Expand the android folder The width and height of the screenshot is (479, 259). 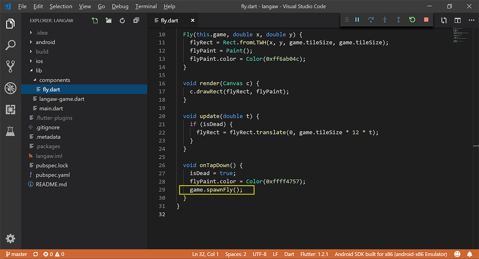point(45,42)
